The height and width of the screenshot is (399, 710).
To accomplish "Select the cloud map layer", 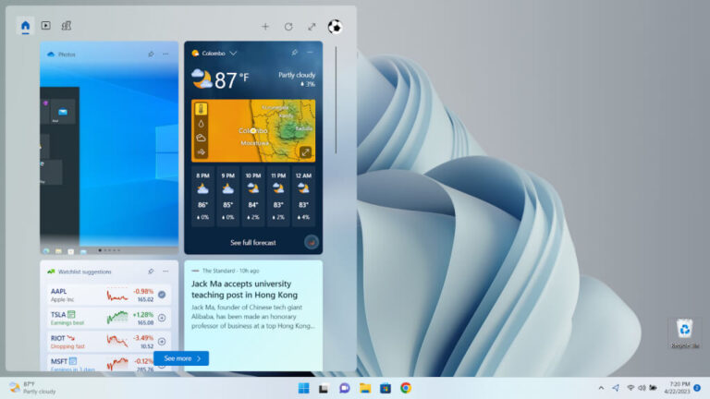I will click(202, 138).
